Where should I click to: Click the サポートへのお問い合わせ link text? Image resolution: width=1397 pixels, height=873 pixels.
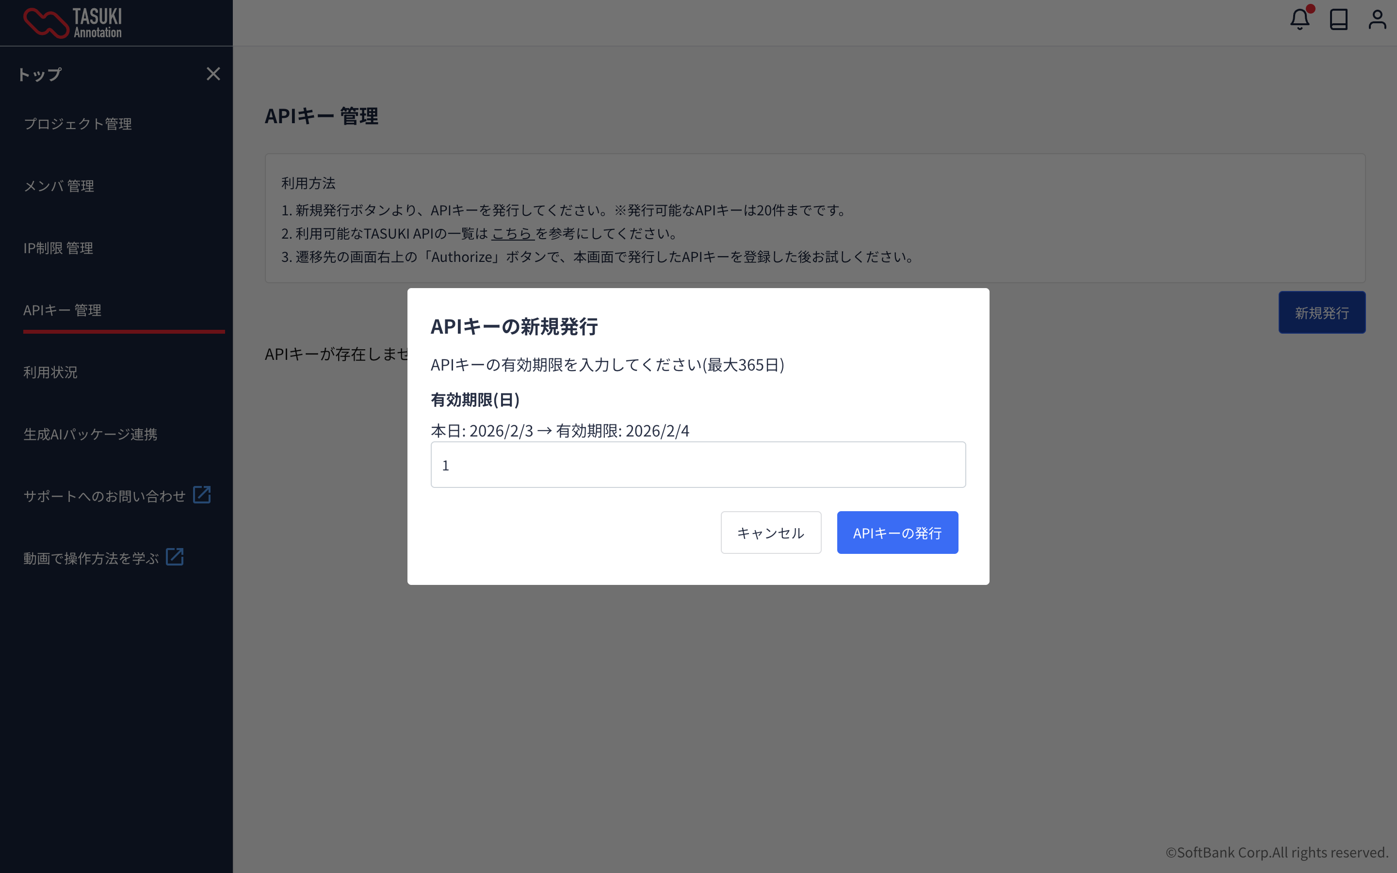click(104, 496)
